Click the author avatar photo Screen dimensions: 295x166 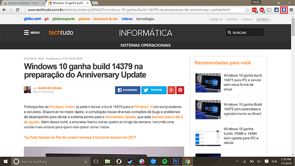click(x=27, y=90)
